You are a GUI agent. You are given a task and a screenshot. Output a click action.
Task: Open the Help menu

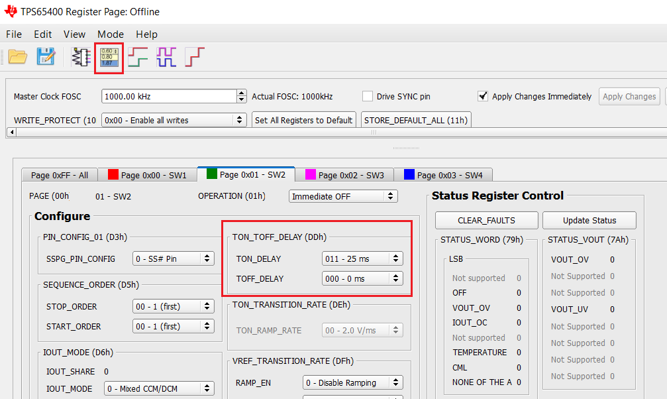point(147,34)
